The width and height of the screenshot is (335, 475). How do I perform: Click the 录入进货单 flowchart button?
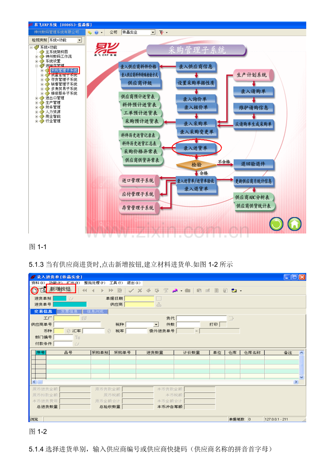(x=197, y=148)
